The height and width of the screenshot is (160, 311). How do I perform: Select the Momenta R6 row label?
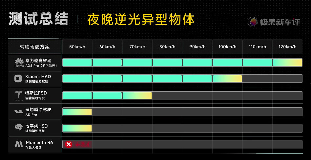click(x=39, y=142)
